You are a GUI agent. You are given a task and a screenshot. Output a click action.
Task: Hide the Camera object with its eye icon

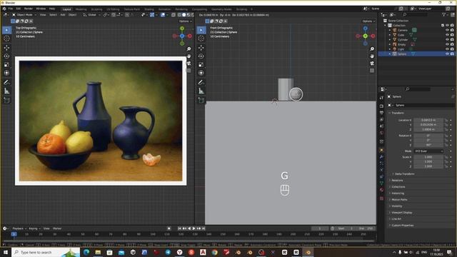coord(447,30)
